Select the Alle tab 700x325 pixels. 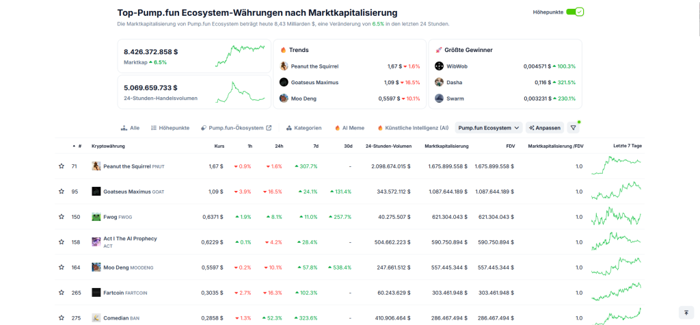pos(131,128)
